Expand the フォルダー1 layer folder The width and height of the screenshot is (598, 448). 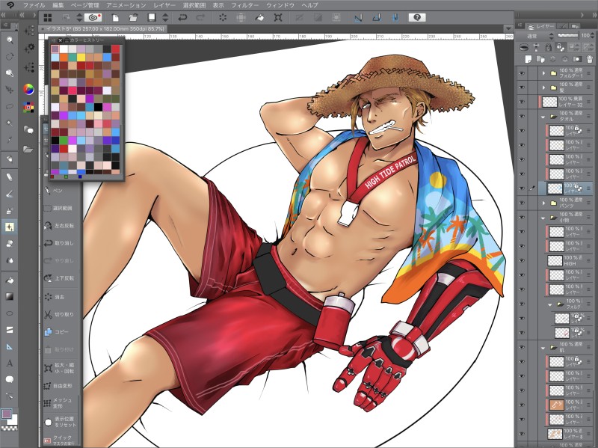[544, 73]
